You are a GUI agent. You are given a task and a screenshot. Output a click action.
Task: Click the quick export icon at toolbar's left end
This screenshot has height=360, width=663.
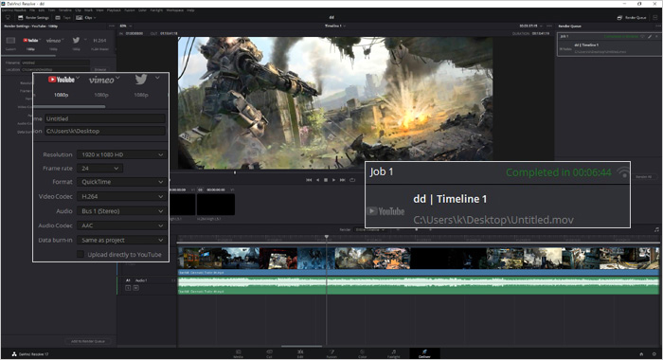[x=8, y=18]
